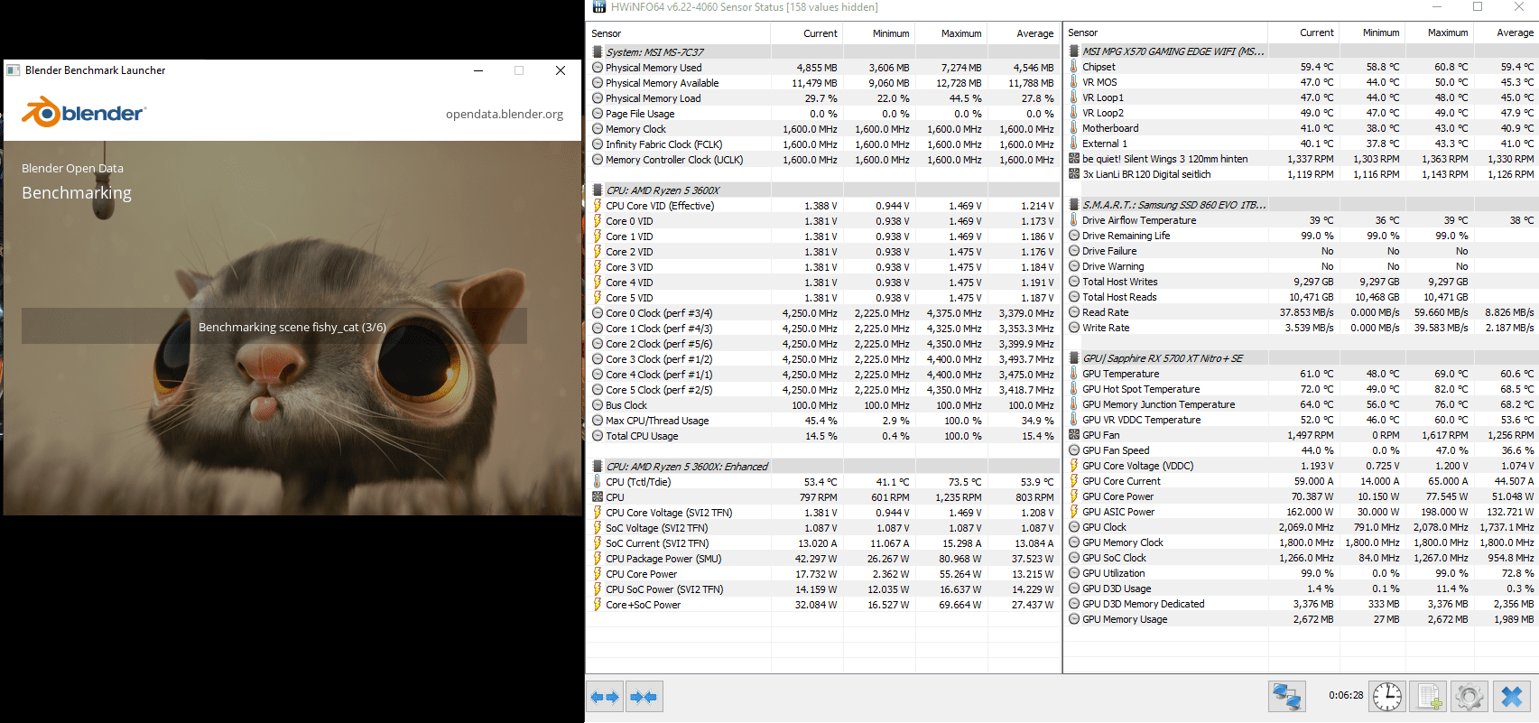Click the Blender logo in the launcher
Screen dimensions: 1539x723
click(83, 113)
